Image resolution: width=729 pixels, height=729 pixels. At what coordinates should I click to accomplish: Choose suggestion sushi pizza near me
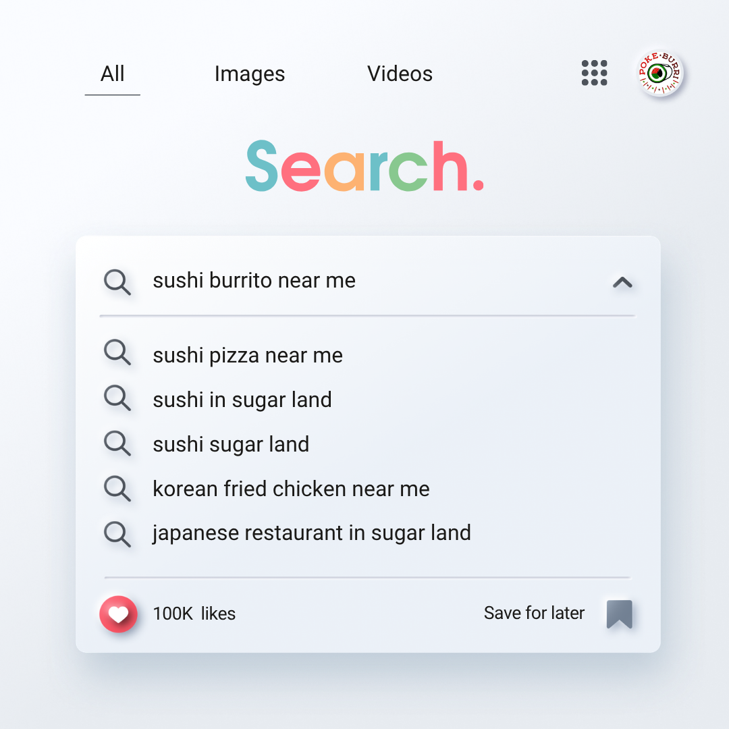[248, 355]
